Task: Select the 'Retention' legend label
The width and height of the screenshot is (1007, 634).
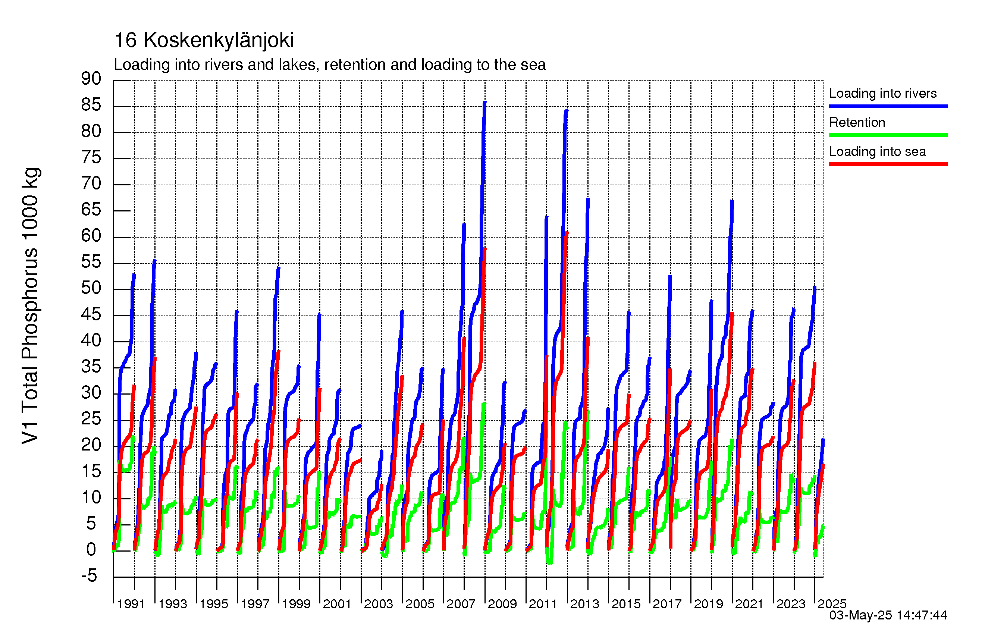Action: pos(857,122)
